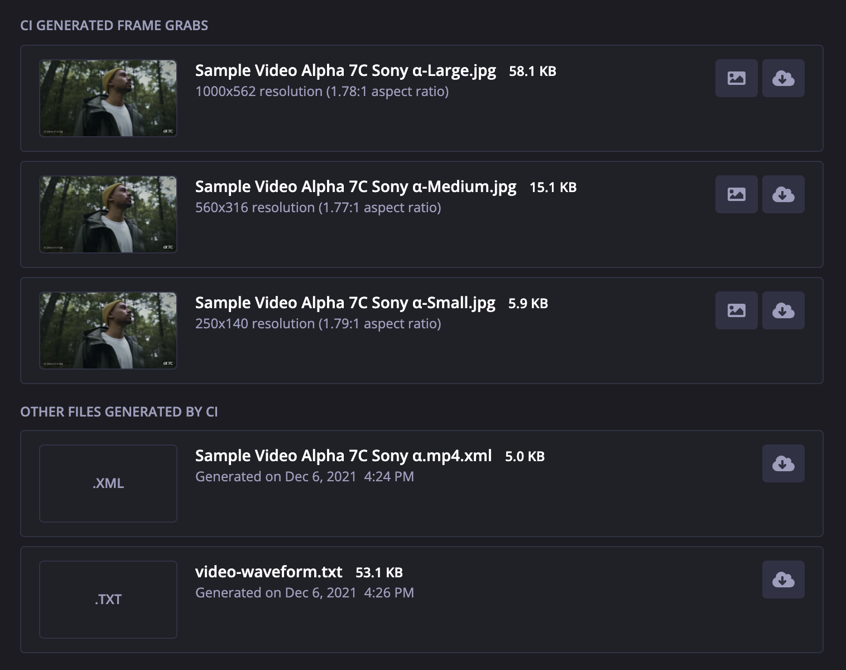Click the .TXT file placeholder tile
This screenshot has height=670, width=846.
108,600
